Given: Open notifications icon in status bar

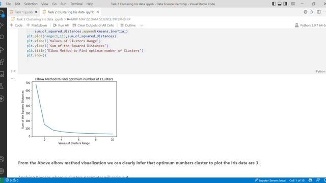Looking at the screenshot, I should (x=325, y=180).
